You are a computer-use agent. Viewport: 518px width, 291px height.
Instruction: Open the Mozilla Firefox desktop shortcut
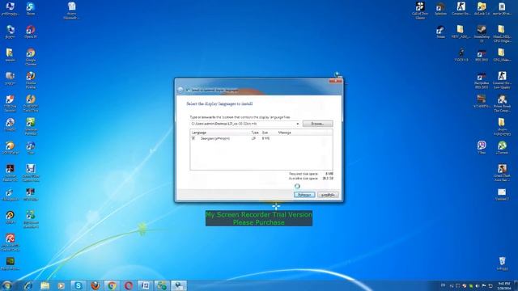click(31, 80)
